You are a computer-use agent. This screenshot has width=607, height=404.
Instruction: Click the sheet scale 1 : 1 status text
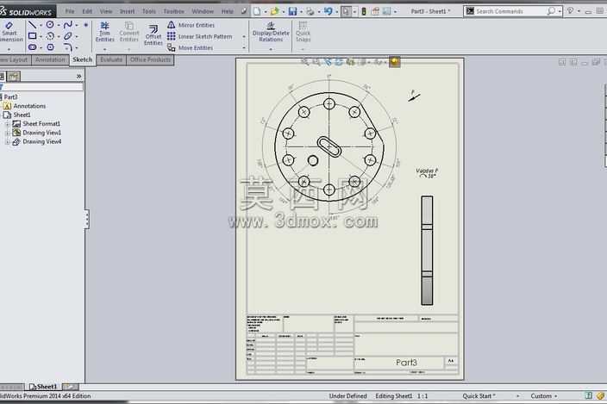click(422, 396)
